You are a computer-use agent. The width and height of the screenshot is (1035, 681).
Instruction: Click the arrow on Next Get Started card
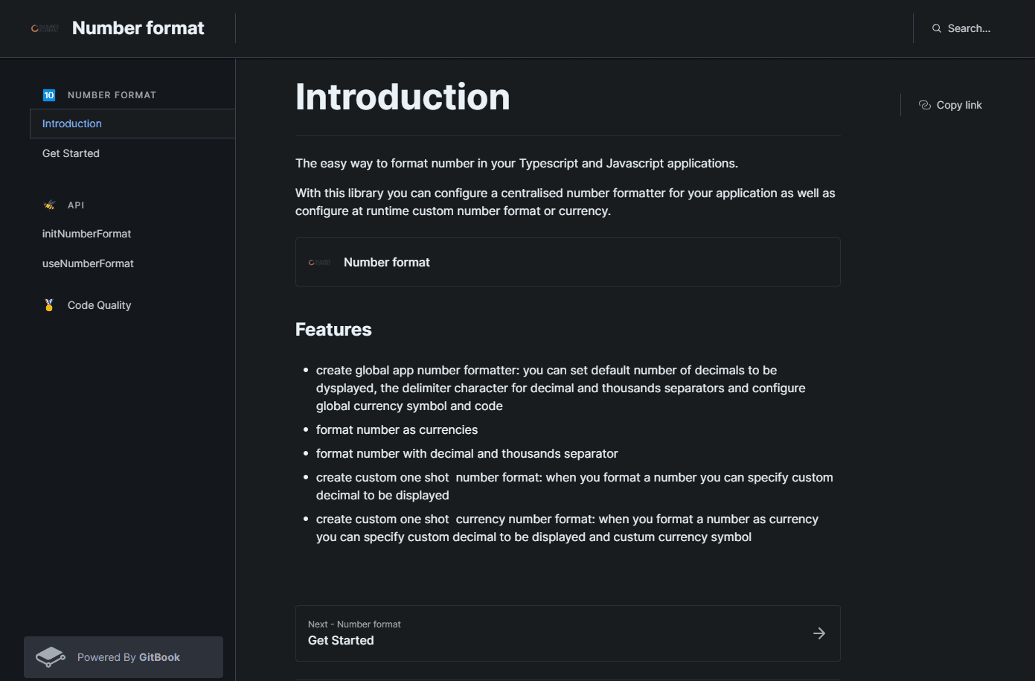pos(819,633)
